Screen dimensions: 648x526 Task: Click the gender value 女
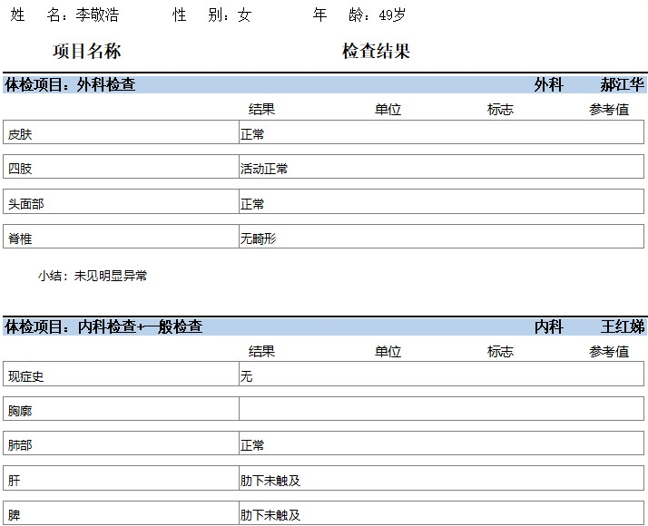click(244, 15)
